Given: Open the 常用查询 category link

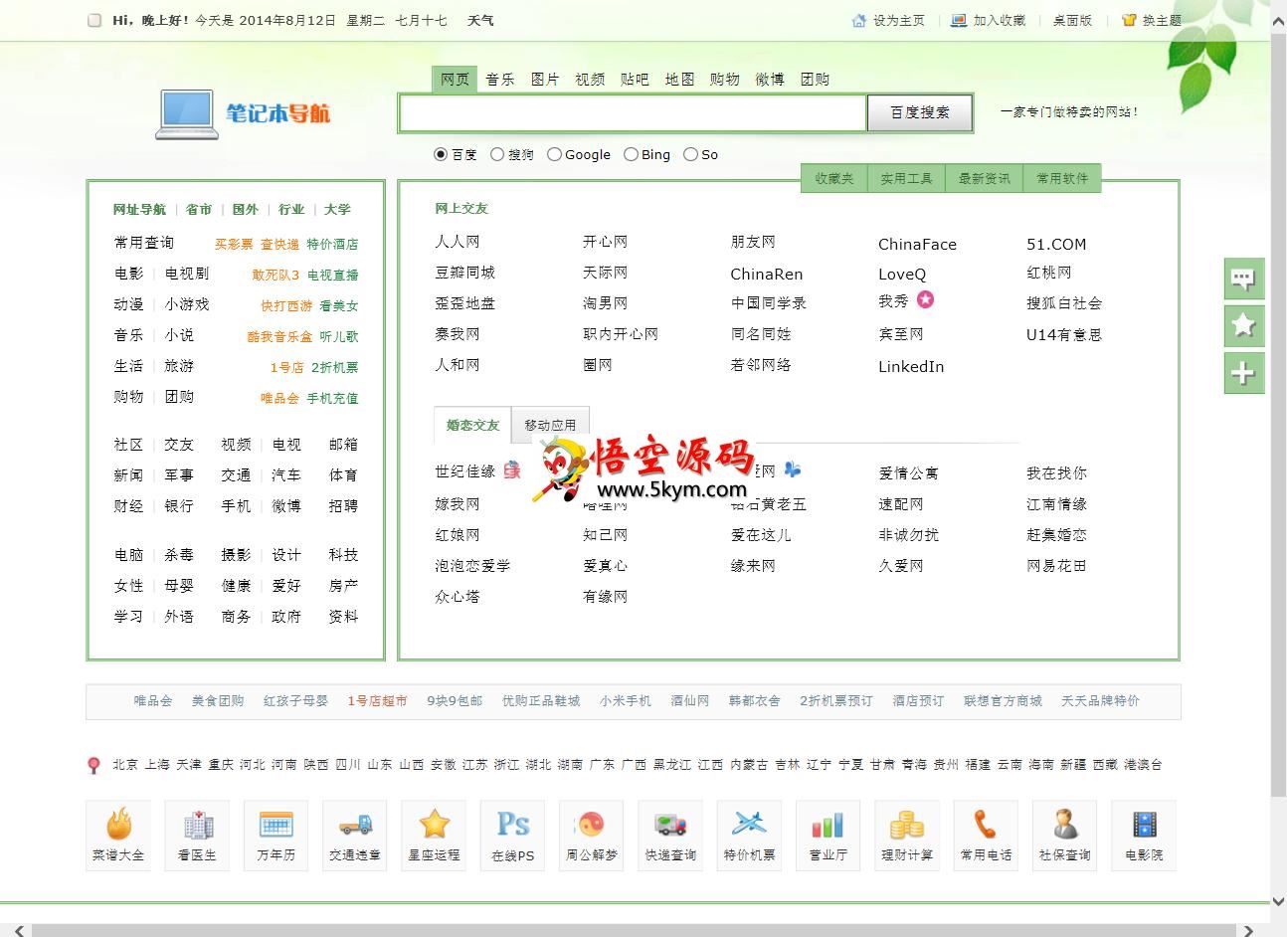Looking at the screenshot, I should coord(144,243).
